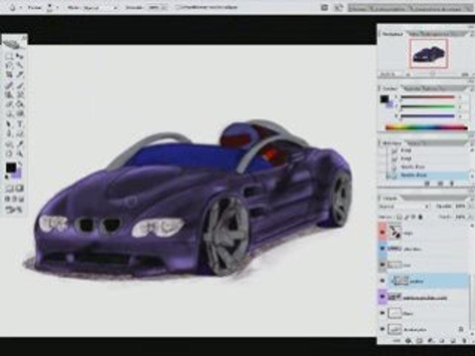This screenshot has width=475, height=356.
Task: Select the Rectangular Marquee tool
Action: 9,56
